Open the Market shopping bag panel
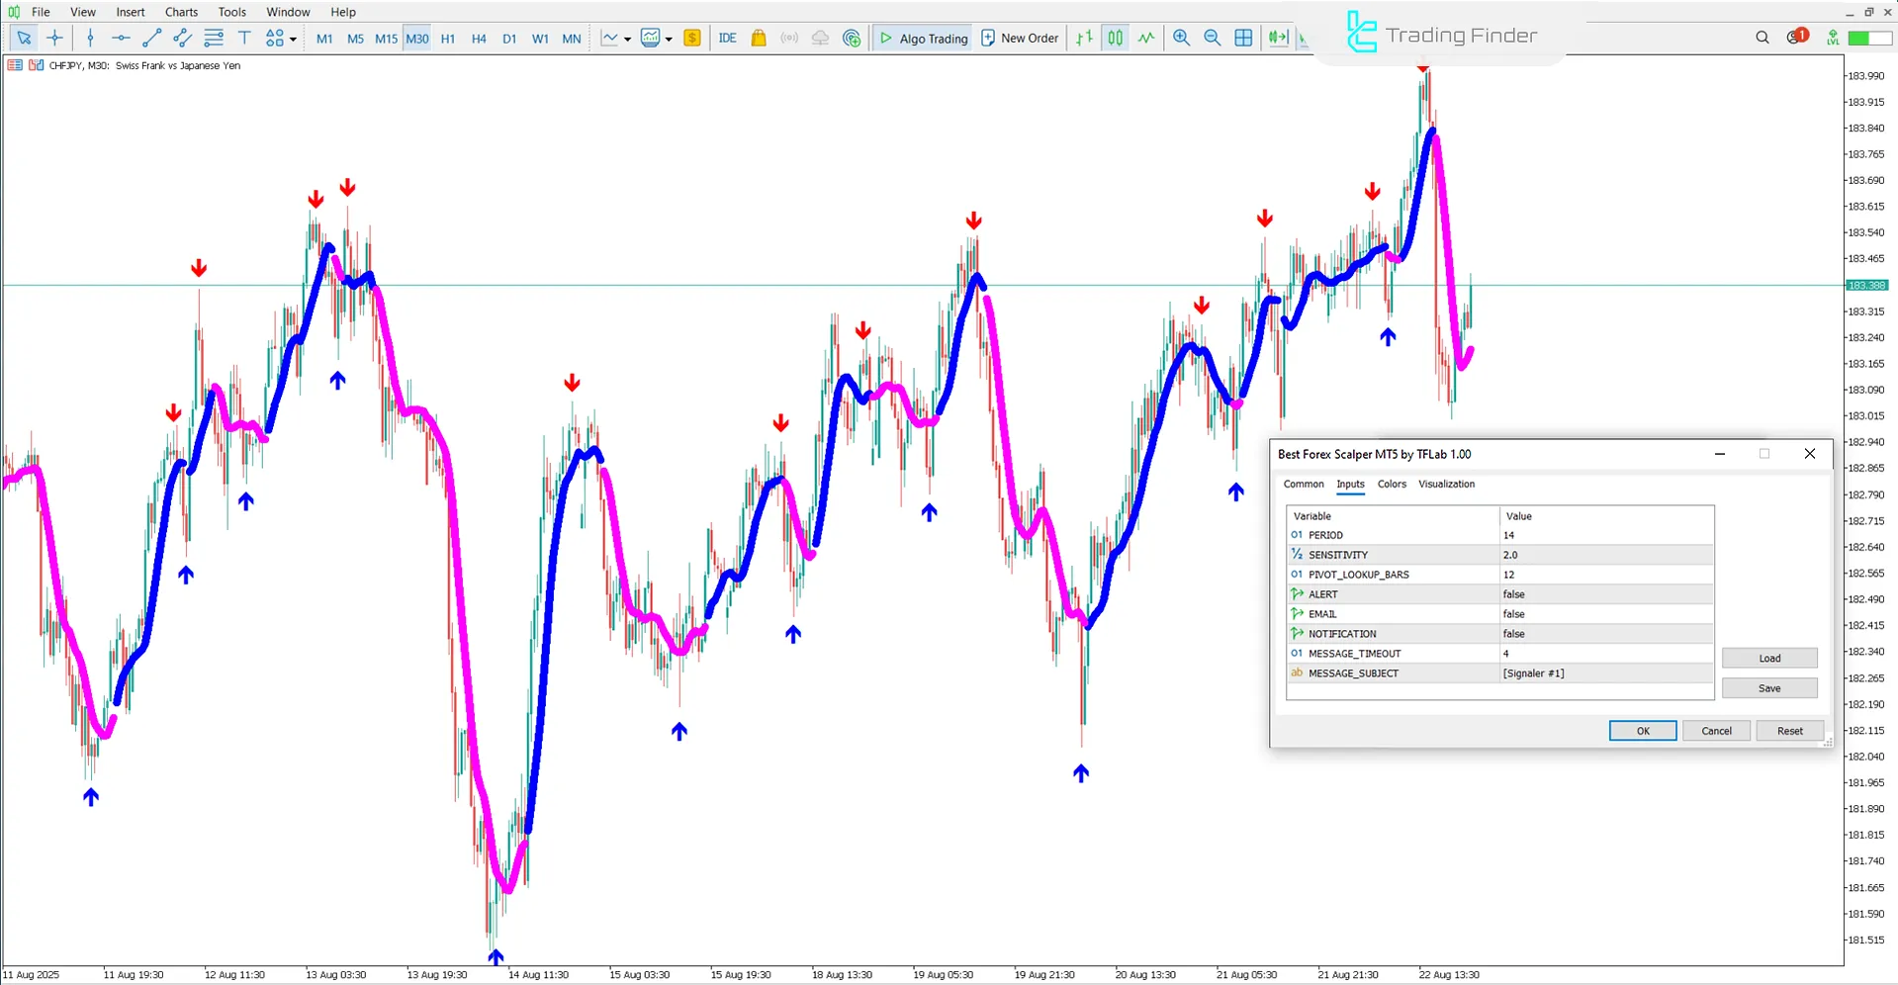Viewport: 1898px width, 985px height. coord(759,38)
